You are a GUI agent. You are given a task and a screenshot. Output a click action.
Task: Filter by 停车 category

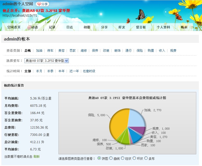[x=50, y=51]
